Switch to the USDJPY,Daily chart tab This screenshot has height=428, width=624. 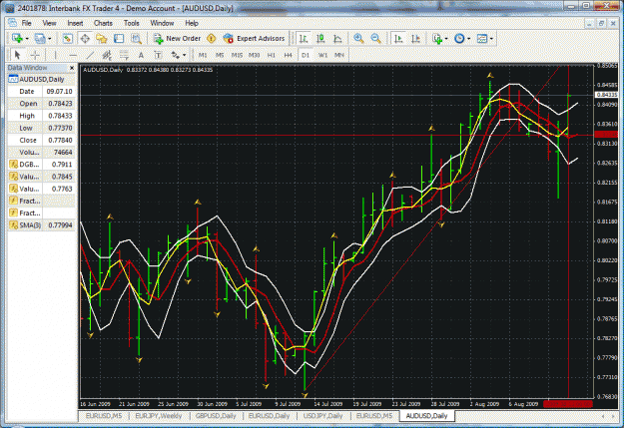click(322, 416)
